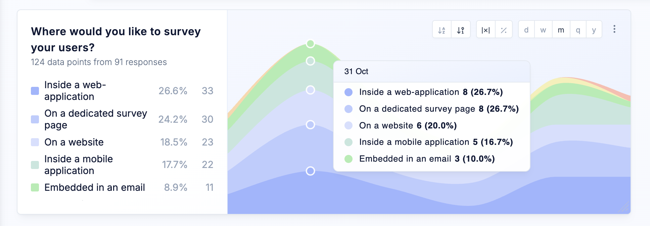Group data by month
Screen dimensions: 650x226
pos(561,30)
